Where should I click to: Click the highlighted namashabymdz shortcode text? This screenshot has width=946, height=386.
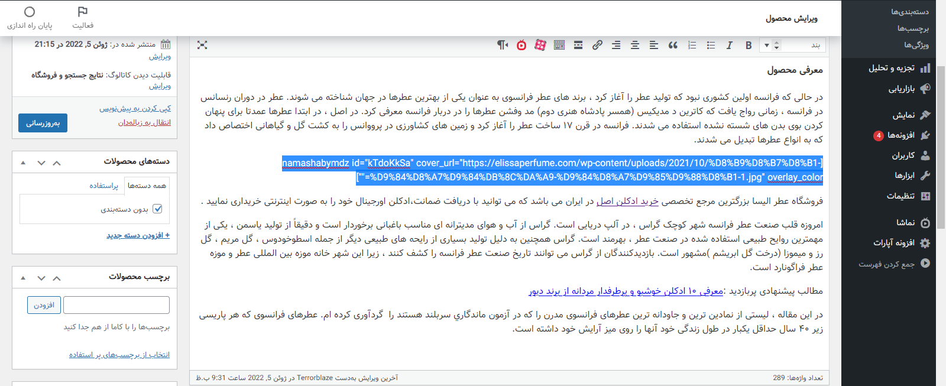click(x=552, y=170)
